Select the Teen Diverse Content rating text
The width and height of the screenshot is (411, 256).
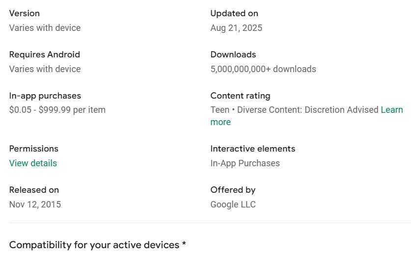click(x=295, y=110)
